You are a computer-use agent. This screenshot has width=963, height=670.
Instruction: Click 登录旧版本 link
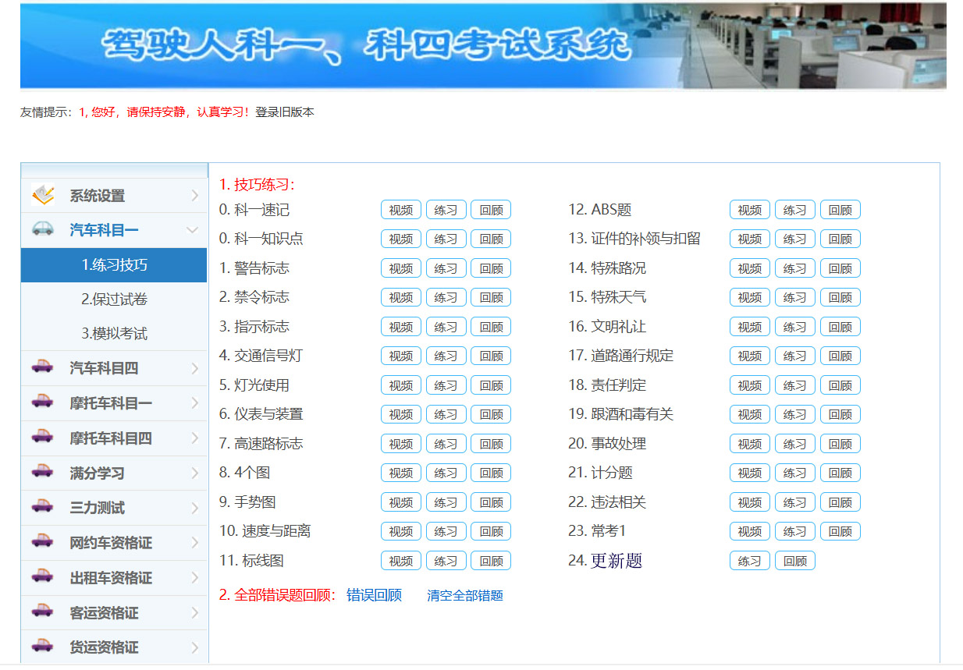pos(285,112)
